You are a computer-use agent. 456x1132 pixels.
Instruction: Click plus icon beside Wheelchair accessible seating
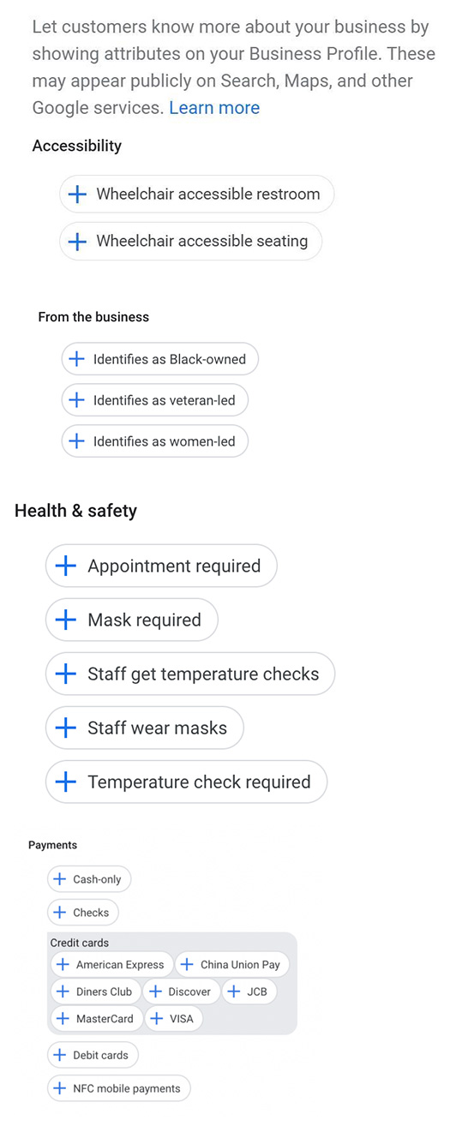click(77, 242)
